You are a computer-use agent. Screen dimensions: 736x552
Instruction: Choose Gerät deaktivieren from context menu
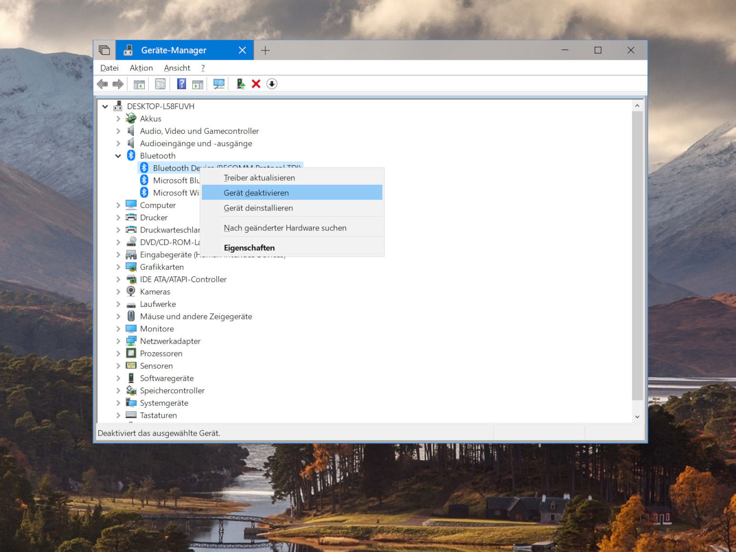tap(292, 193)
